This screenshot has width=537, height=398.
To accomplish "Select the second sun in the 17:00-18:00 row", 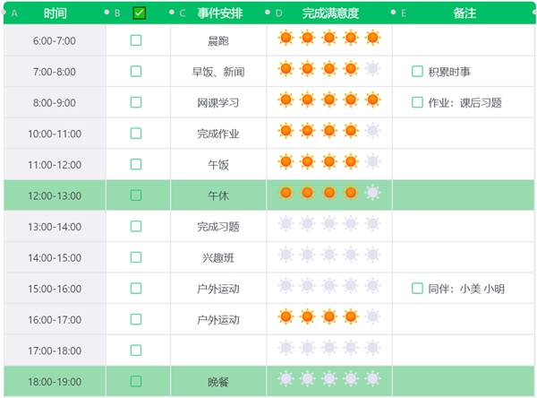I will pos(307,348).
